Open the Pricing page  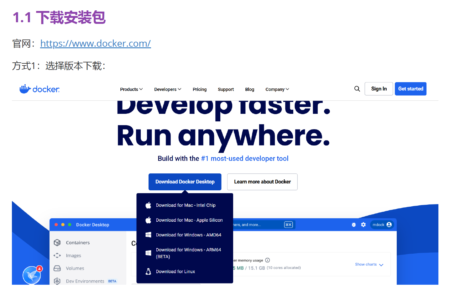(x=200, y=89)
